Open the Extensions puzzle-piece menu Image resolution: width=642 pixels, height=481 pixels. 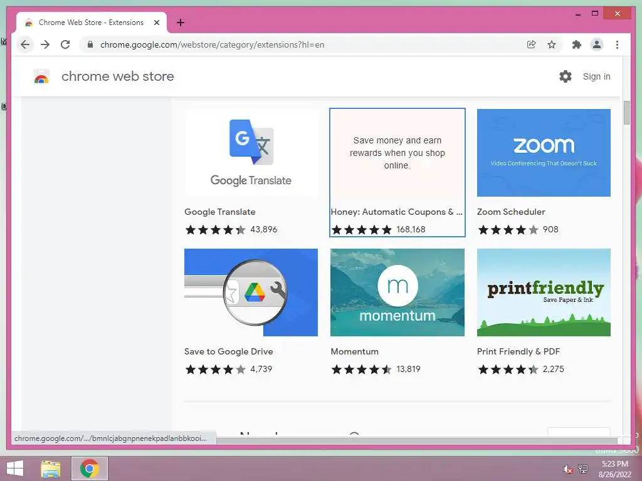click(577, 44)
